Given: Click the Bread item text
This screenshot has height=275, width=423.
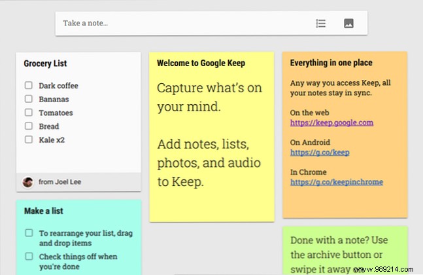Looking at the screenshot, I should coord(49,126).
